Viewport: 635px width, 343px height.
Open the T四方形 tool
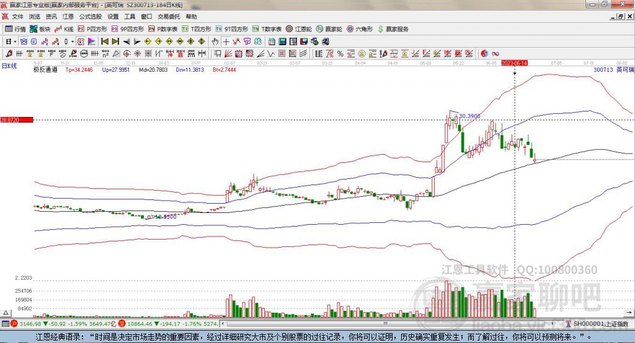click(x=197, y=29)
